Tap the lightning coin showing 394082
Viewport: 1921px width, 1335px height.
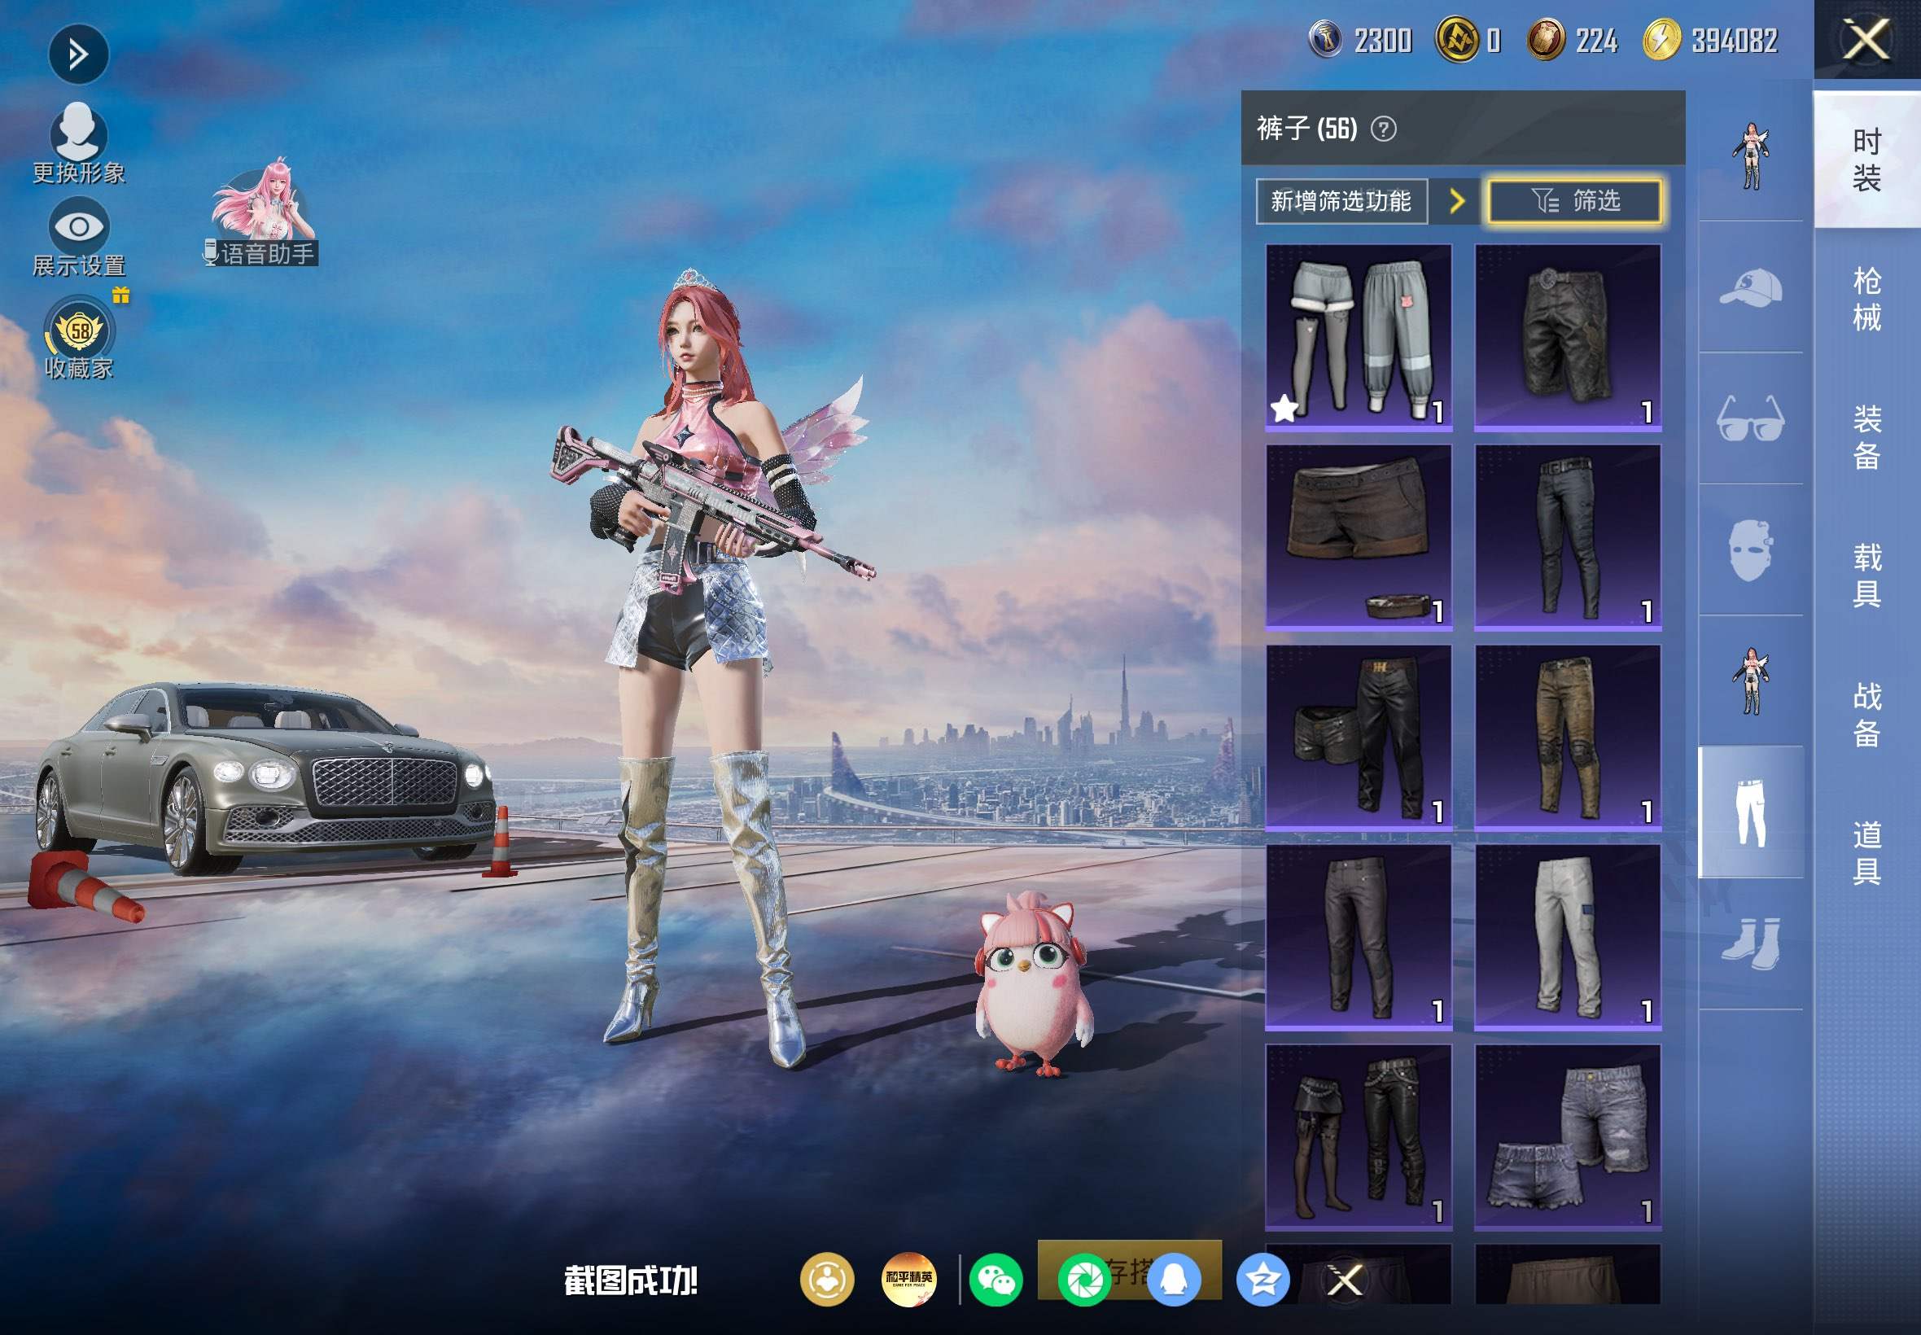tap(1661, 40)
